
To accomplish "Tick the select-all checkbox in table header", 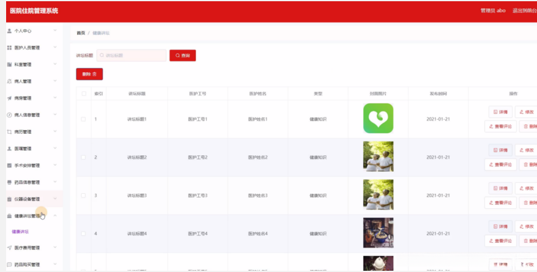I will click(84, 94).
